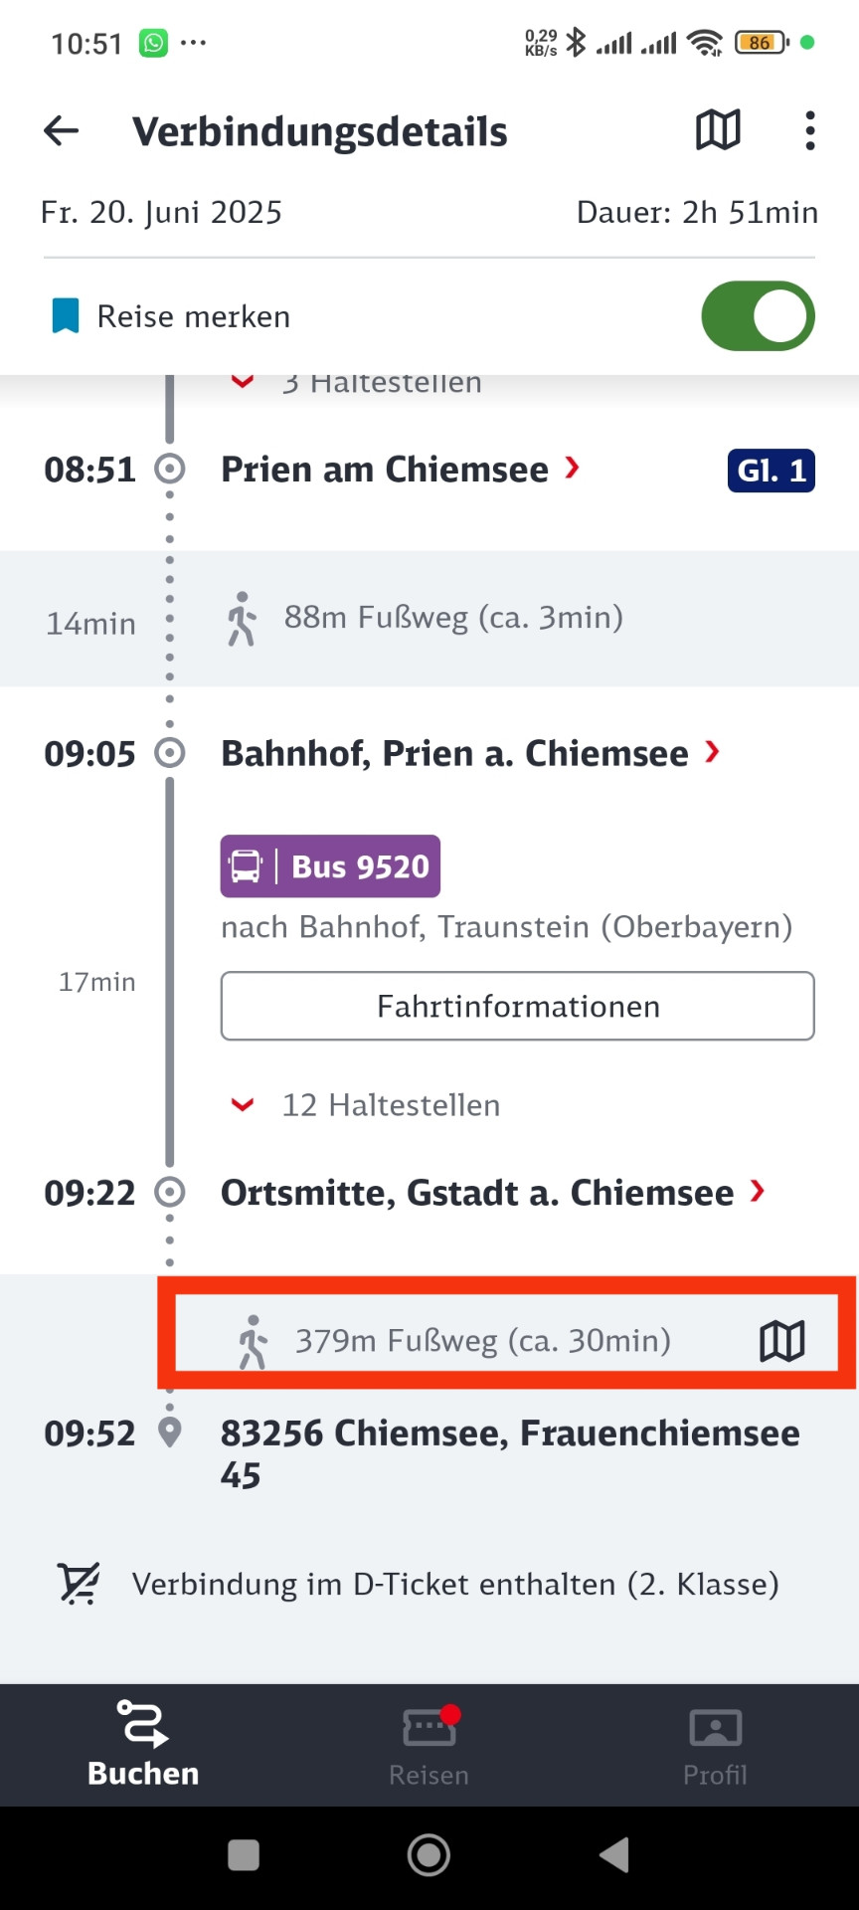
Task: Open the Profil tab
Action: 715,1745
